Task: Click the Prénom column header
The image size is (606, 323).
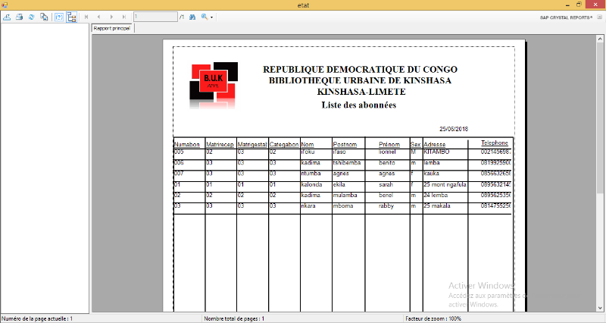Action: click(x=389, y=145)
